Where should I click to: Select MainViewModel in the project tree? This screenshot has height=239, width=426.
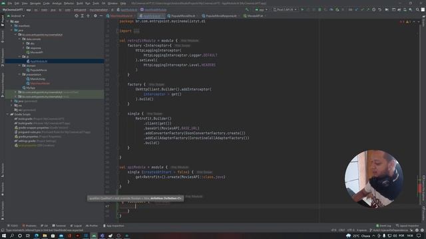tap(40, 84)
